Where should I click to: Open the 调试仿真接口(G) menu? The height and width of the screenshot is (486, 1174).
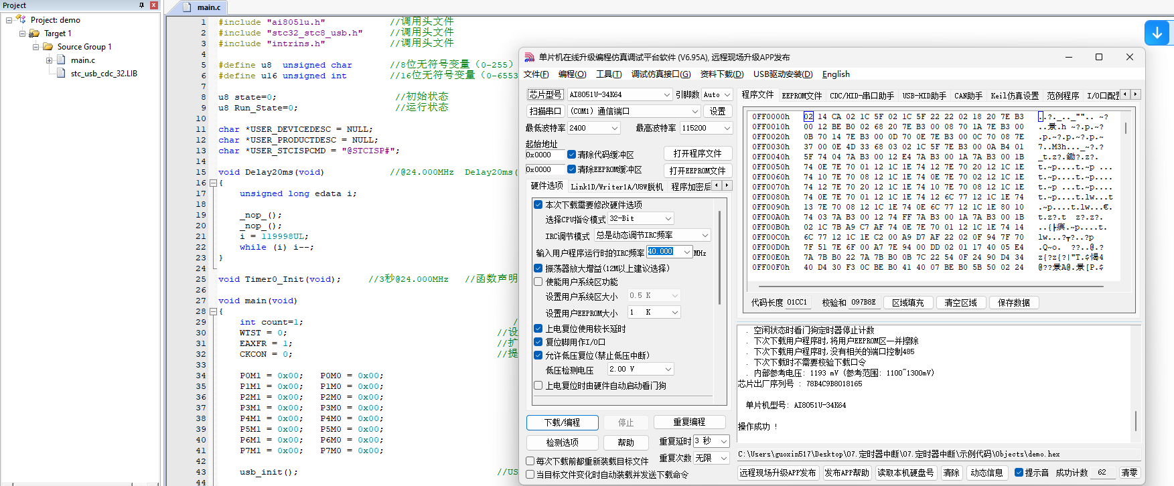click(661, 74)
